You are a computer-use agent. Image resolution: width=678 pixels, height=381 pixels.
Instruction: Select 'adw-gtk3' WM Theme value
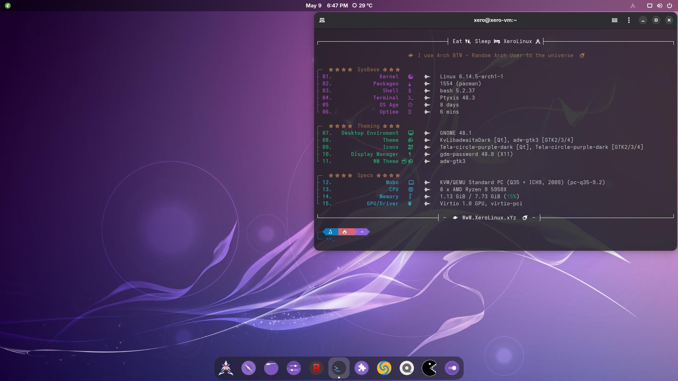[452, 161]
